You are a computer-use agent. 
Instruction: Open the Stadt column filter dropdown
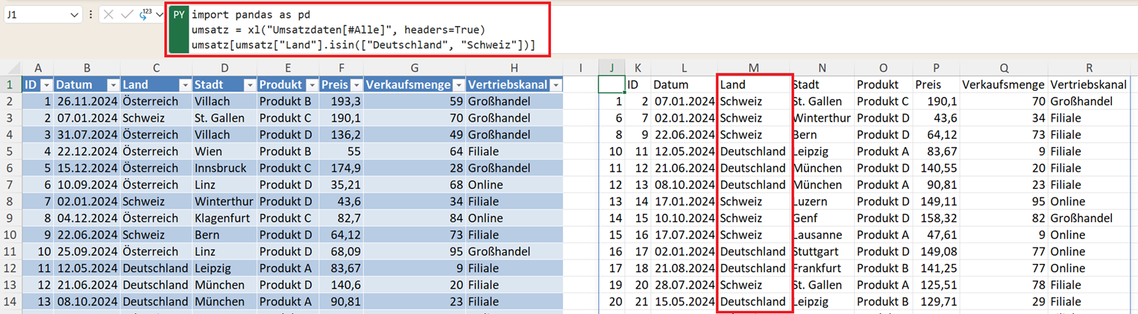pos(250,85)
